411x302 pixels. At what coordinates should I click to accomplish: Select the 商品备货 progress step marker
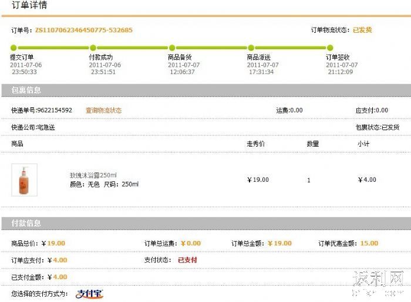[x=172, y=47]
